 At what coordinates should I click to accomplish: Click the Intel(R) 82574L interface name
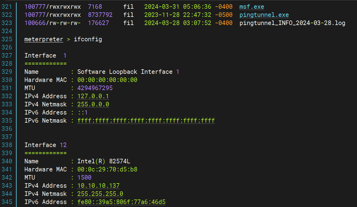104,161
